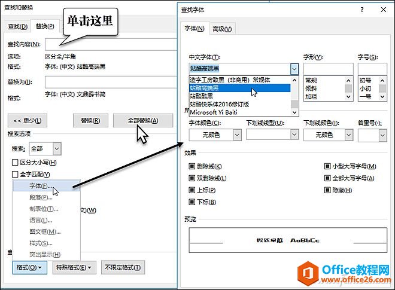
Task: Click 字号 list scroll up arrow
Action: click(x=382, y=81)
